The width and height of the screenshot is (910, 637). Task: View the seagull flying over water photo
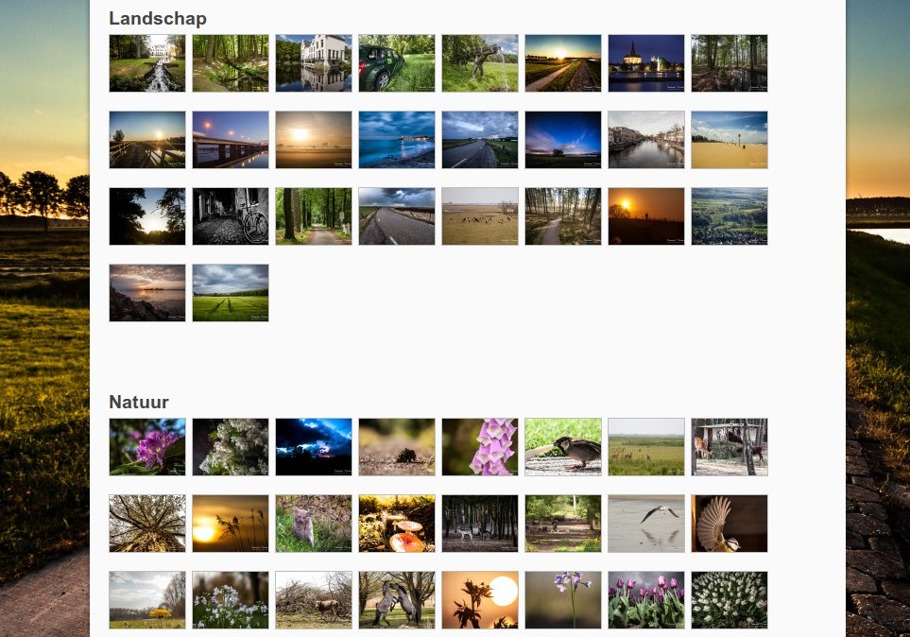pos(646,524)
